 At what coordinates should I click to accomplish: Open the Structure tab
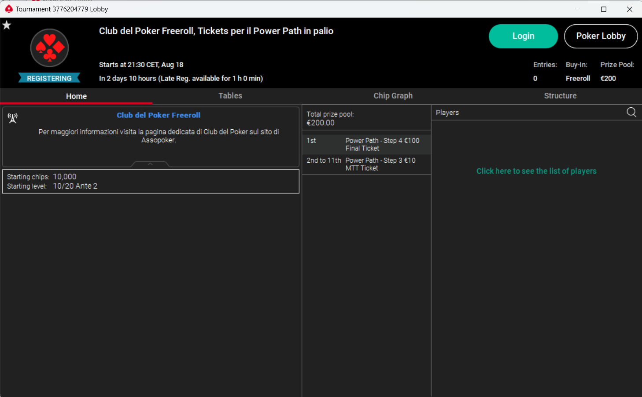click(560, 95)
